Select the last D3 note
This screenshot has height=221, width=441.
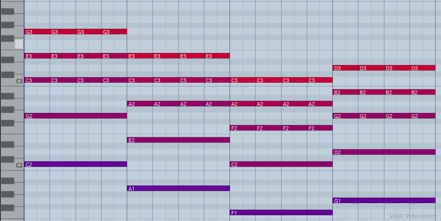point(422,68)
